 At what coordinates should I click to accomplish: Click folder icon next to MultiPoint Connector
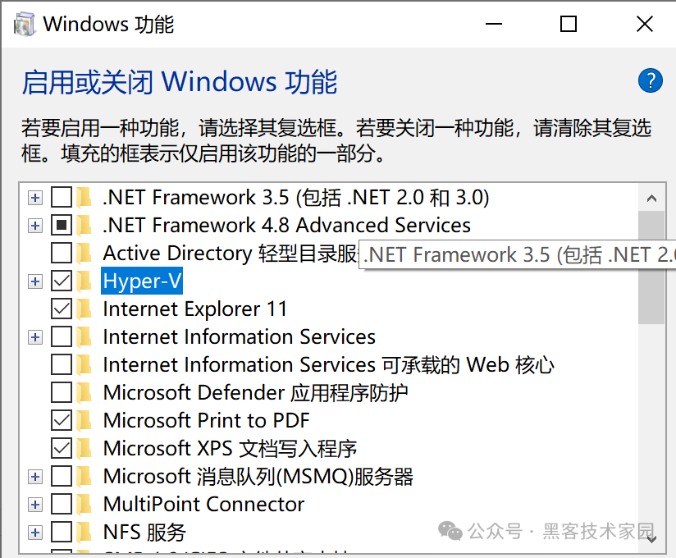click(84, 504)
